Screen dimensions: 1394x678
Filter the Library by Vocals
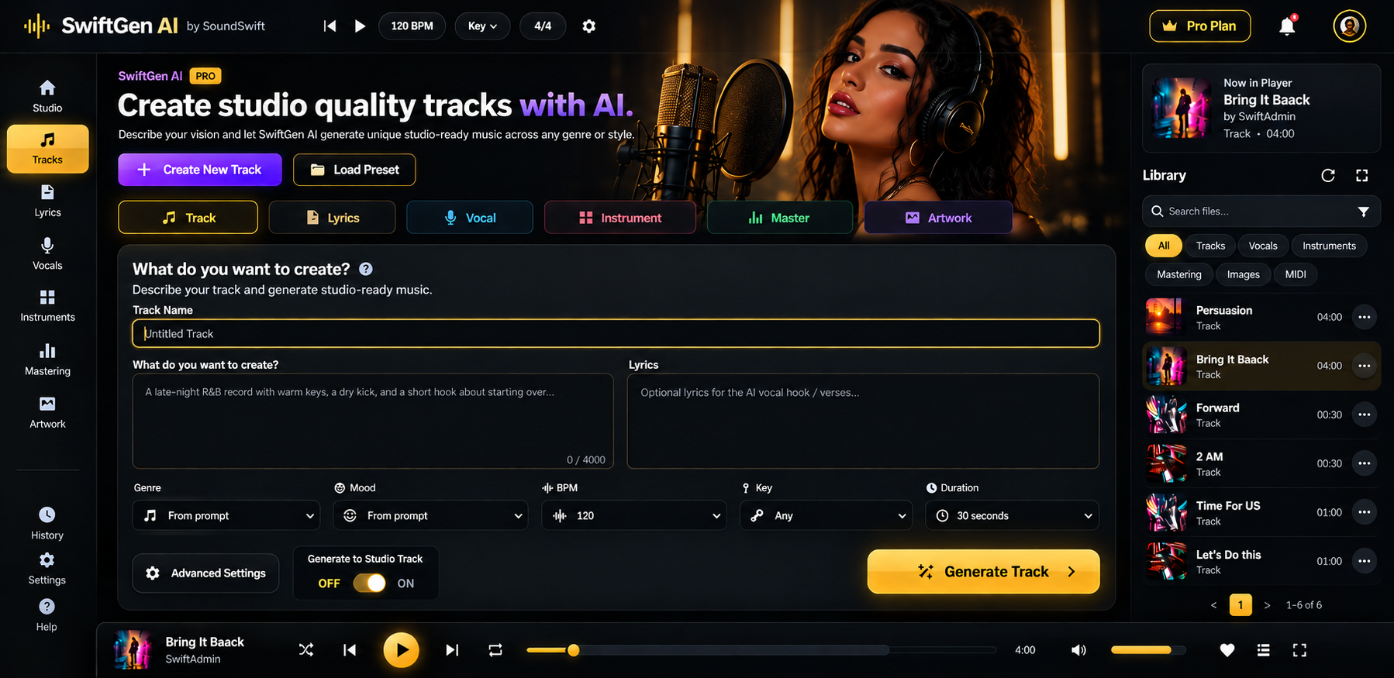pyautogui.click(x=1263, y=246)
